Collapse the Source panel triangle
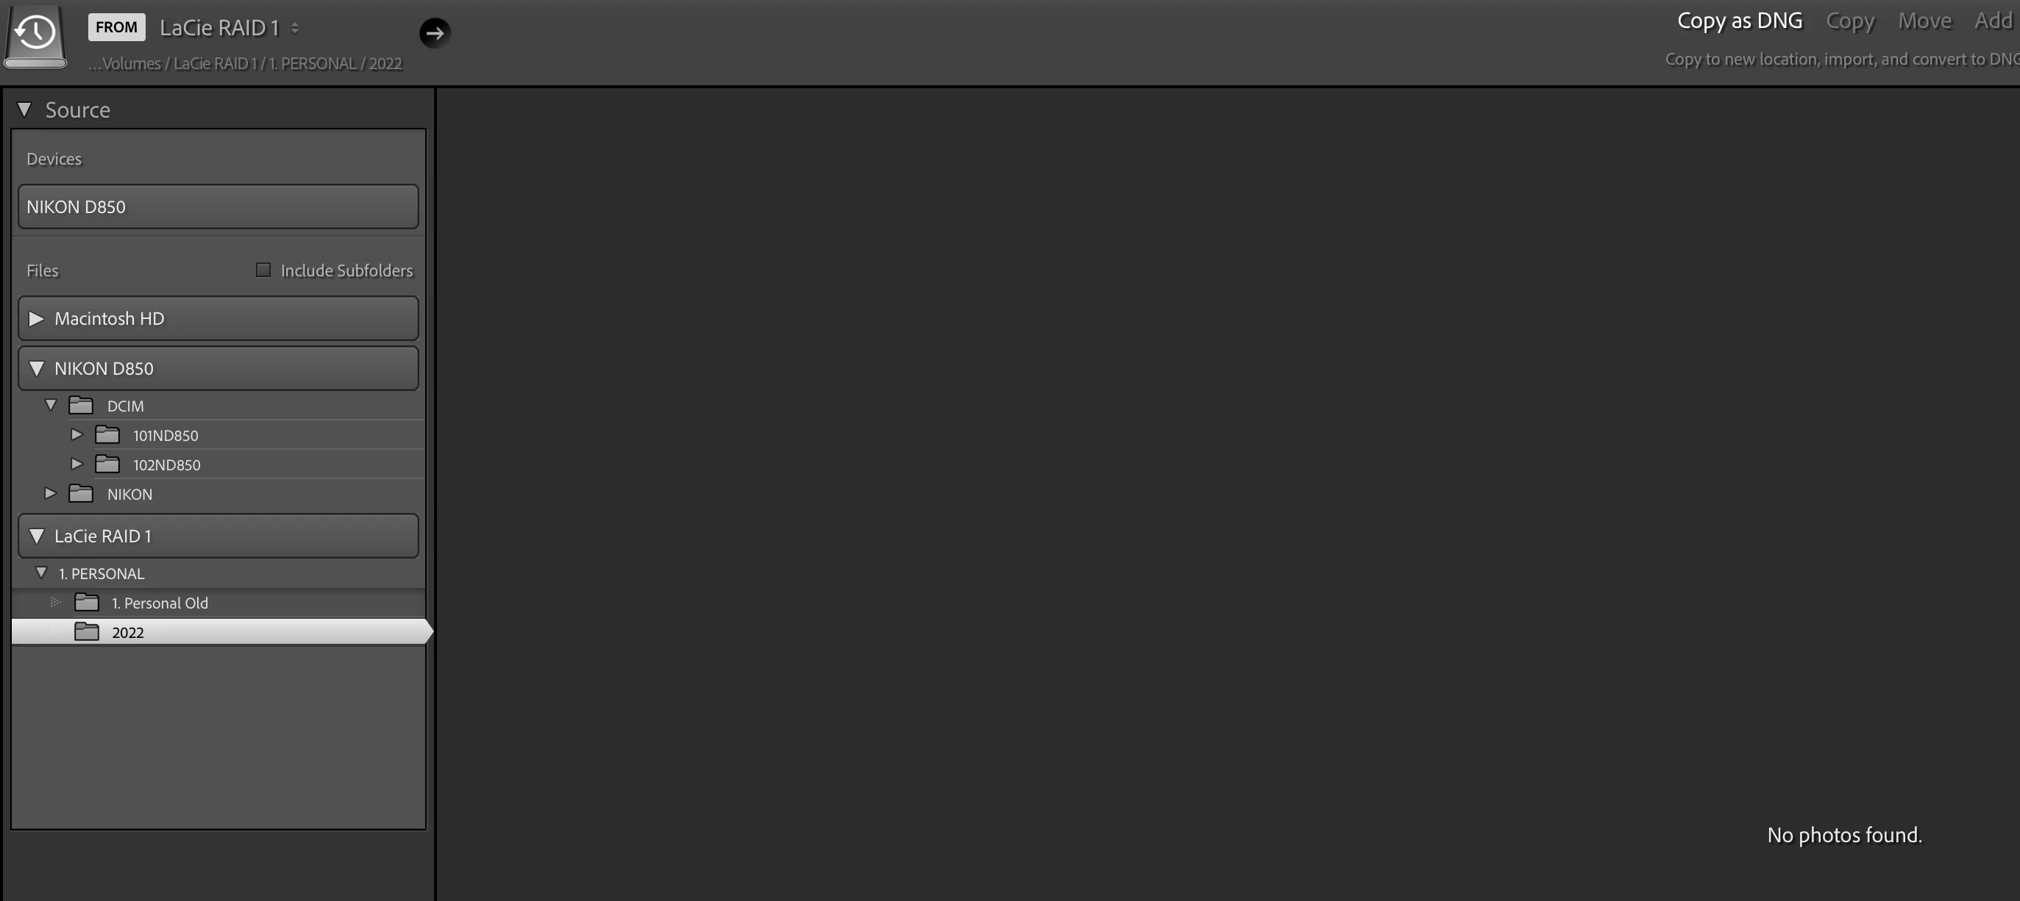Image resolution: width=2020 pixels, height=901 pixels. [24, 110]
